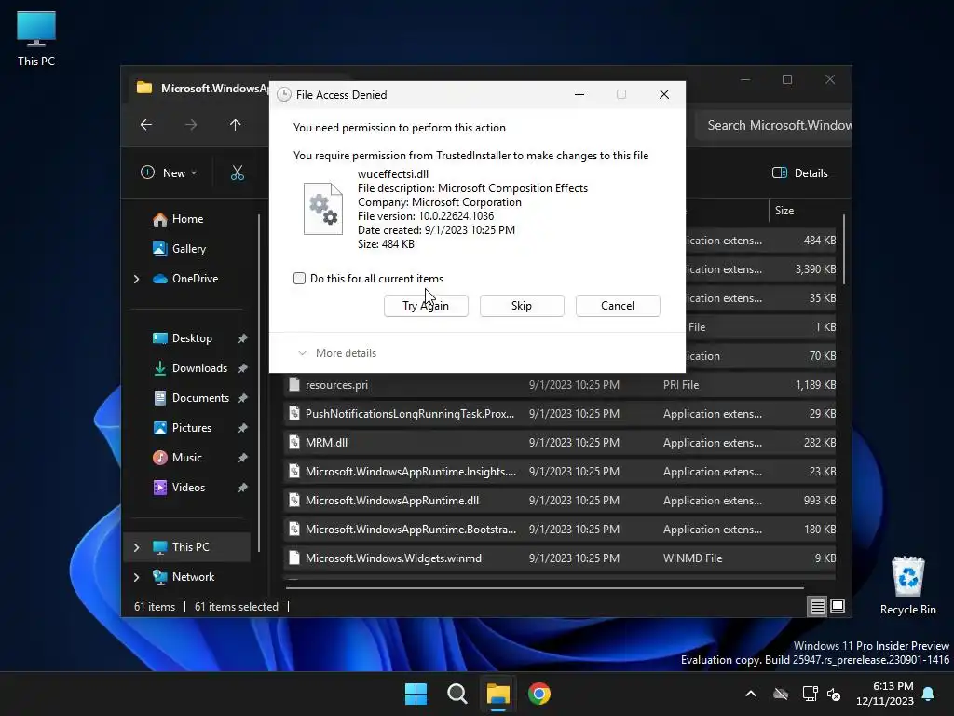Open the Windows Start menu
This screenshot has height=716, width=954.
click(416, 694)
